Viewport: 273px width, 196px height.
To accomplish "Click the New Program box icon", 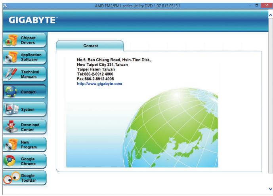I will (x=11, y=145).
